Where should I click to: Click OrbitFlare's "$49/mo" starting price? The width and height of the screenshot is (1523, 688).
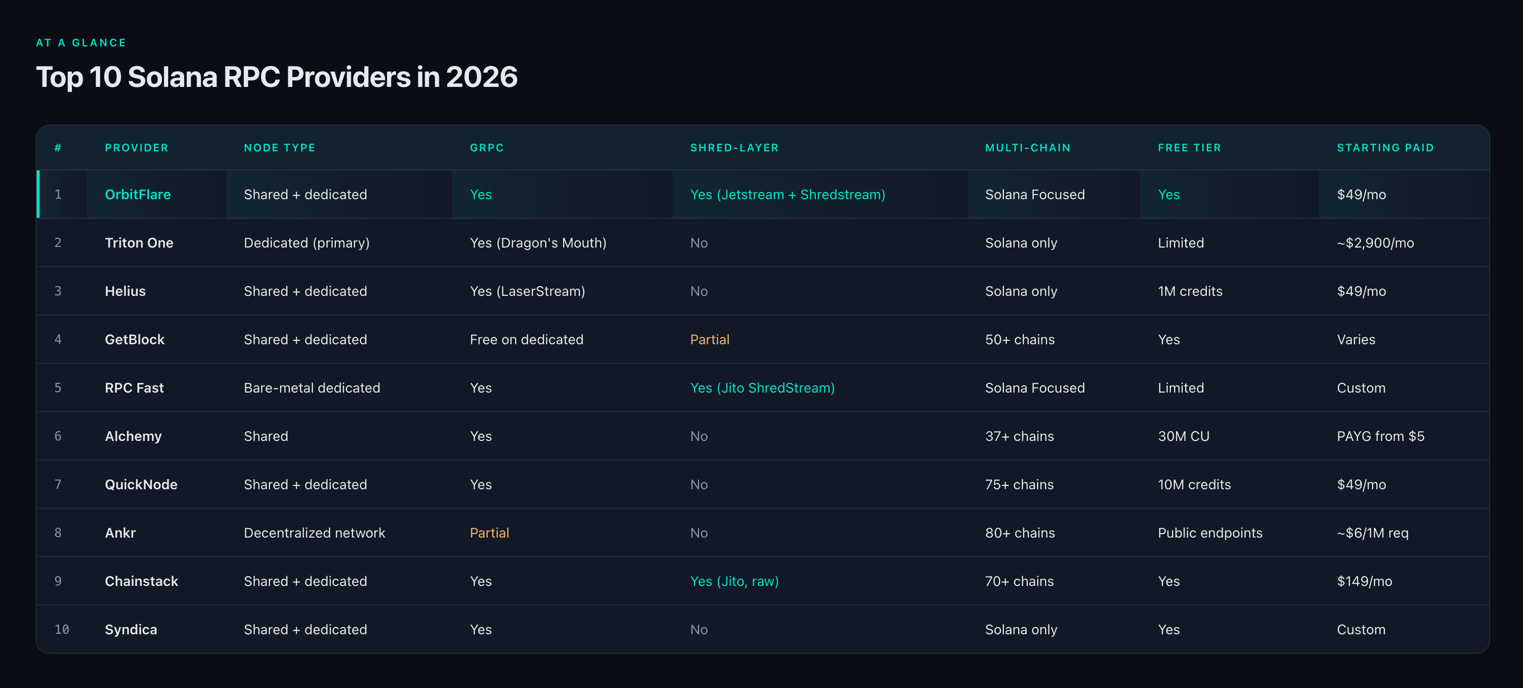[1361, 194]
